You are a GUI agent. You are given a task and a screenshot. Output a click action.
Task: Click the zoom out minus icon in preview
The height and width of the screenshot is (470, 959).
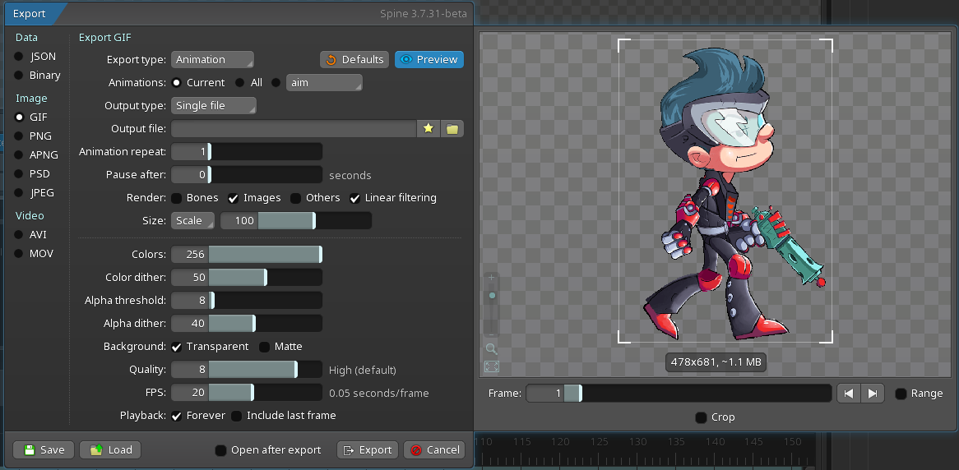[491, 334]
